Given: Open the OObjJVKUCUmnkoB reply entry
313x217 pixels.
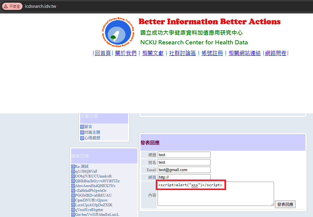Looking at the screenshot, I should [x=93, y=176].
